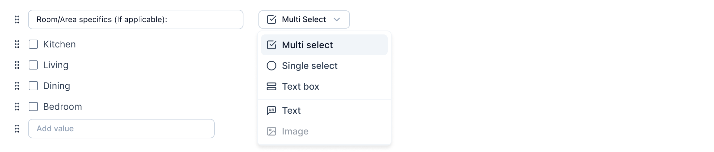Click the drag handle next to Living

click(17, 65)
